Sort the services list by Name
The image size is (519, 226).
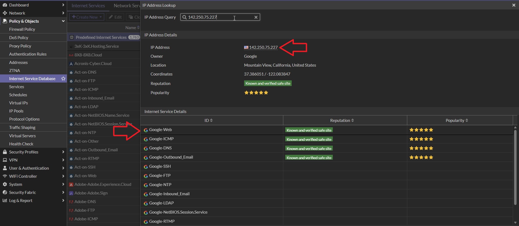click(132, 28)
